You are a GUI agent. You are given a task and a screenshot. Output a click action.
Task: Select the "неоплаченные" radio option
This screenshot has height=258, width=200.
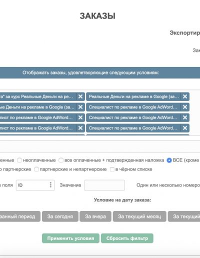coord(19,160)
